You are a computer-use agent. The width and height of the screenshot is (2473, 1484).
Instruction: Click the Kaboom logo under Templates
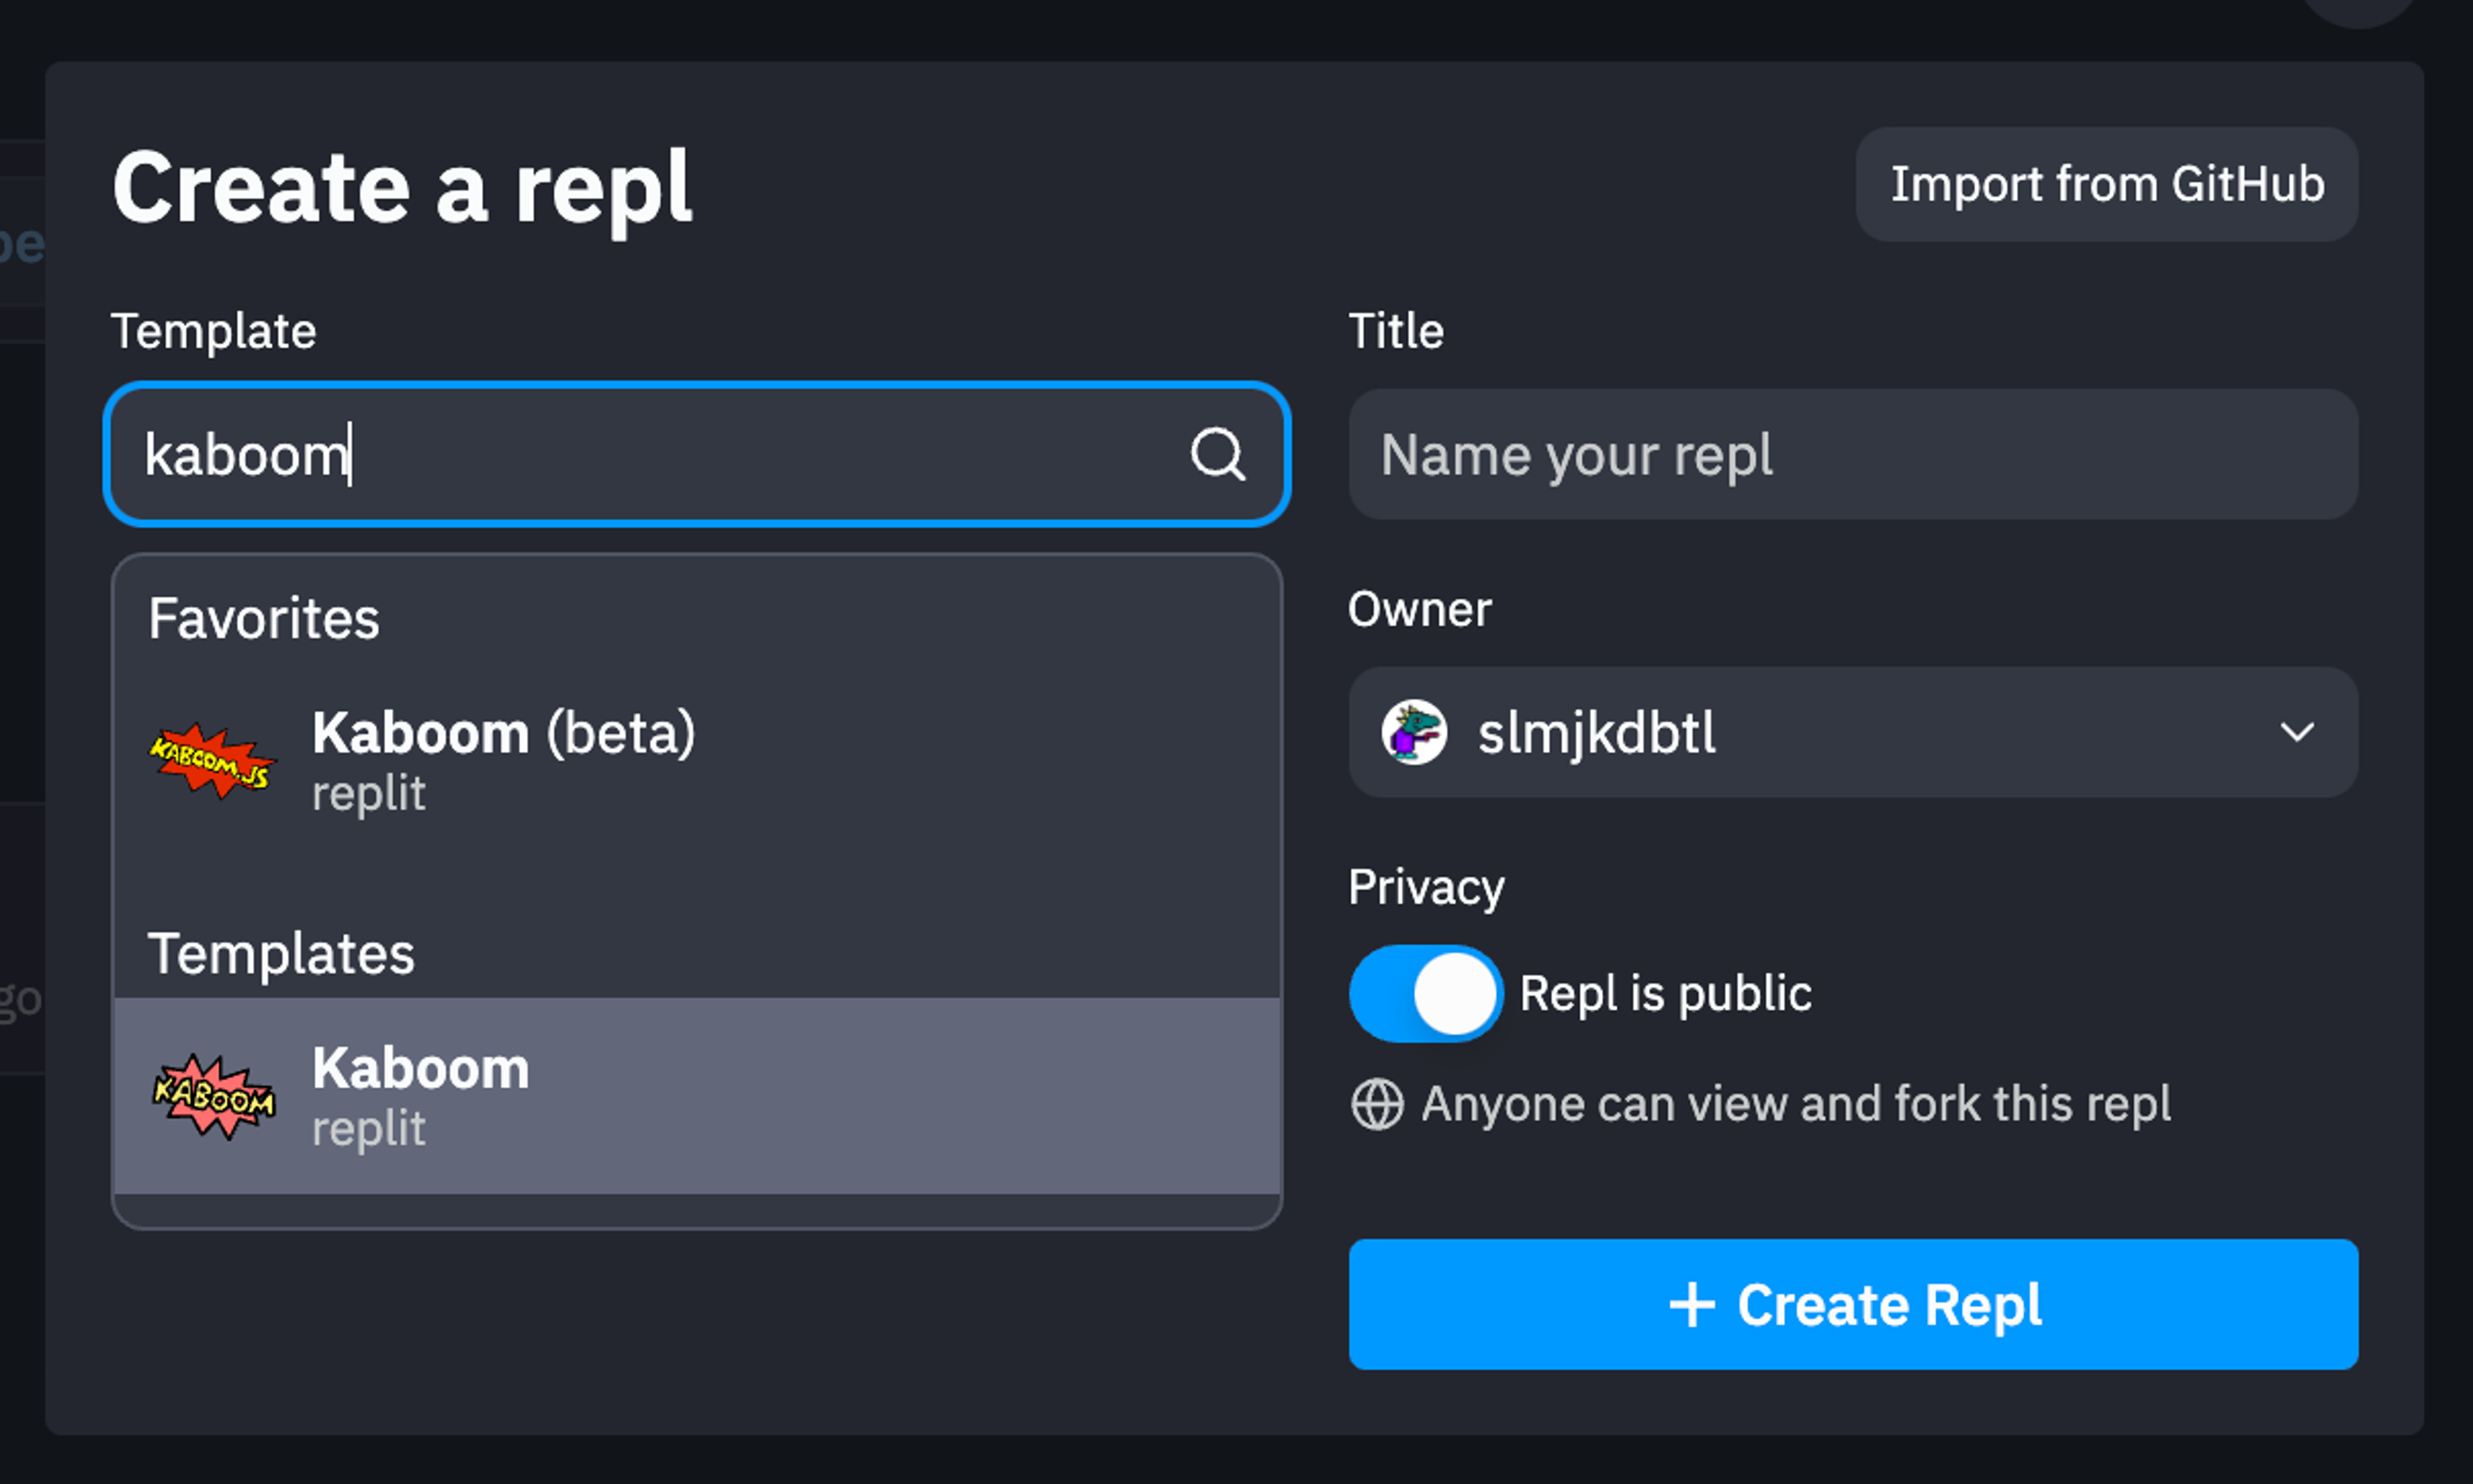click(214, 1096)
